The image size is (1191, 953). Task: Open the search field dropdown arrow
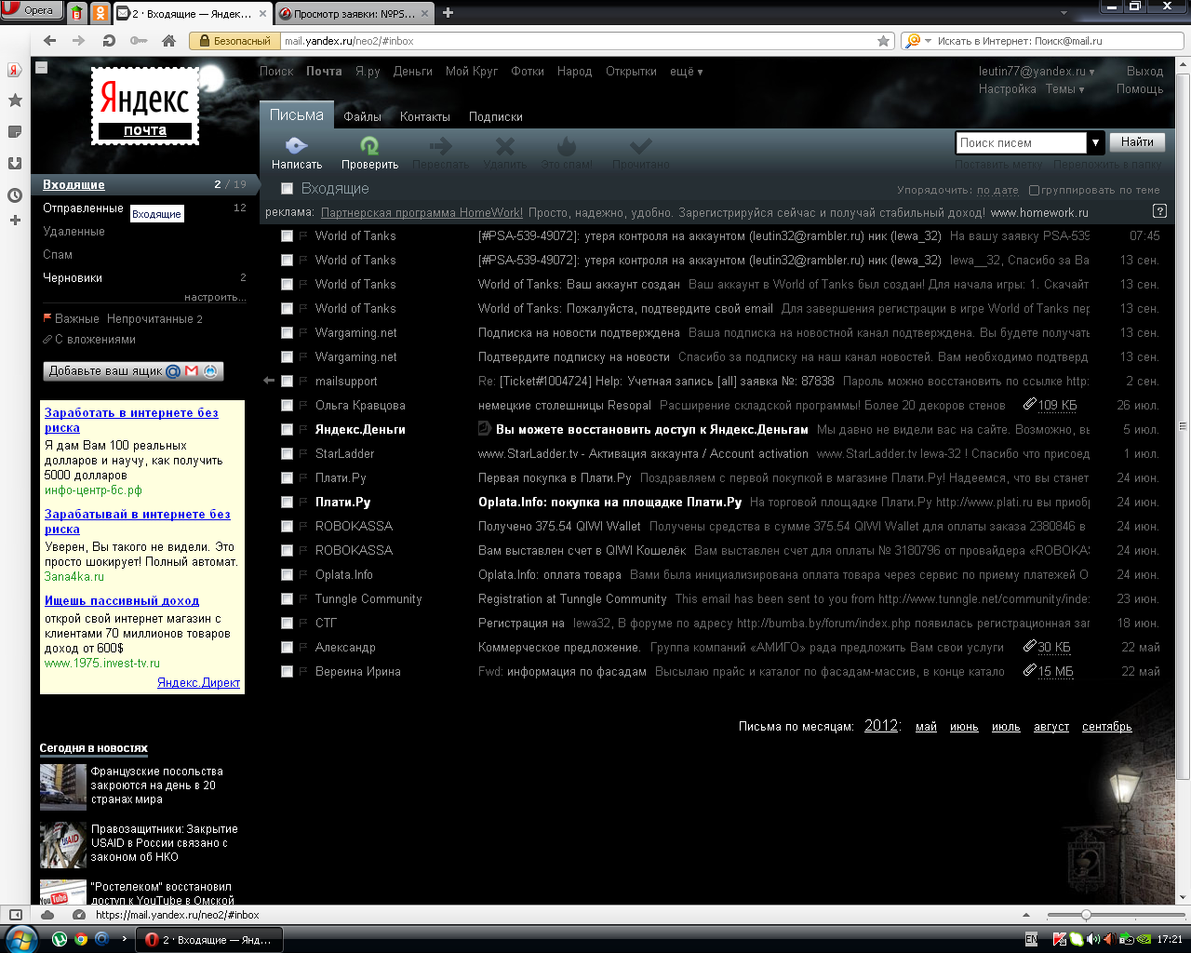click(1095, 142)
